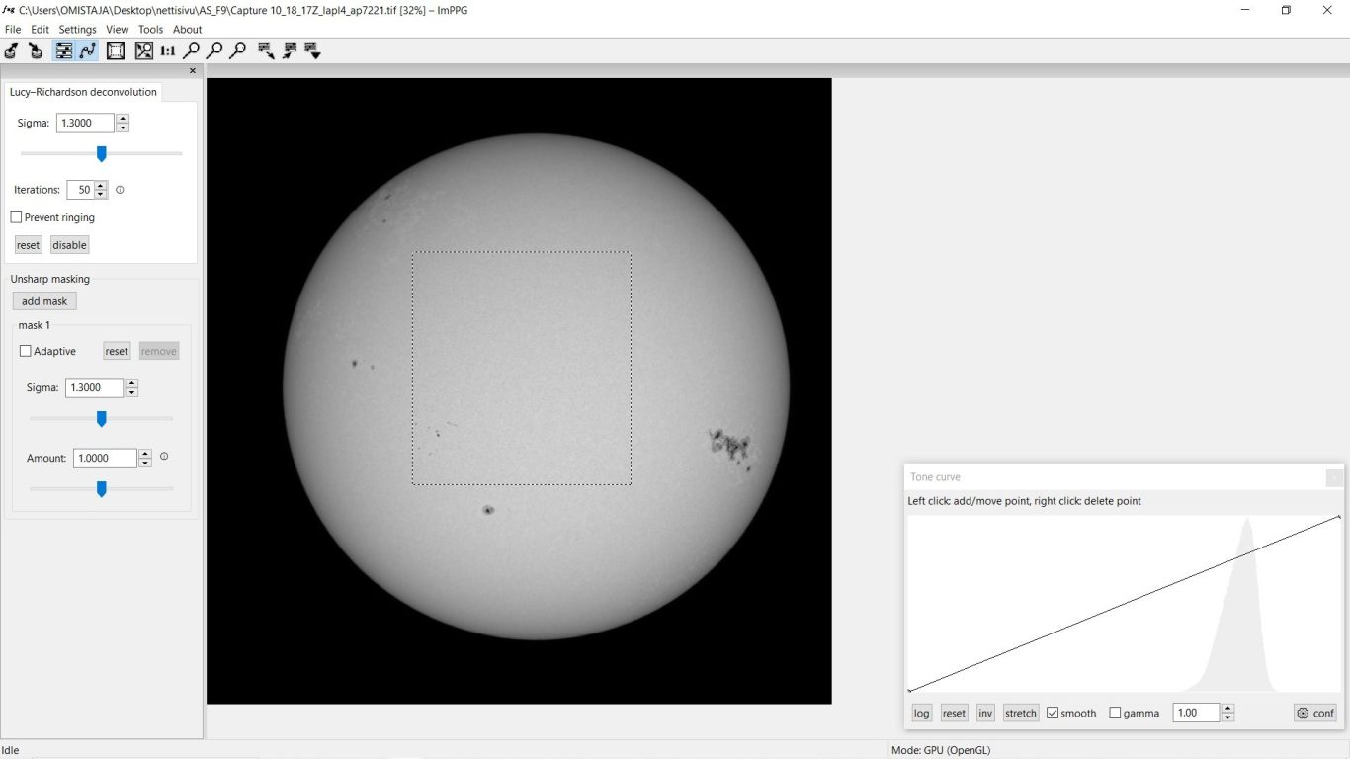Viewport: 1350px width, 759px height.
Task: Click the Lucy-Richardson Sigma slider handle
Action: tap(101, 154)
